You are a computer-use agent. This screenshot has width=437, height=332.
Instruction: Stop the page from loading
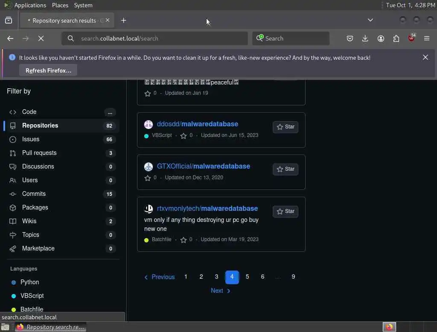(x=41, y=38)
